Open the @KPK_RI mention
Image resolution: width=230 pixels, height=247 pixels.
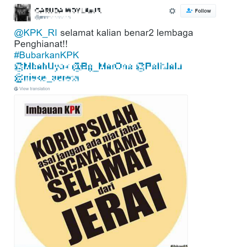[x=36, y=33]
